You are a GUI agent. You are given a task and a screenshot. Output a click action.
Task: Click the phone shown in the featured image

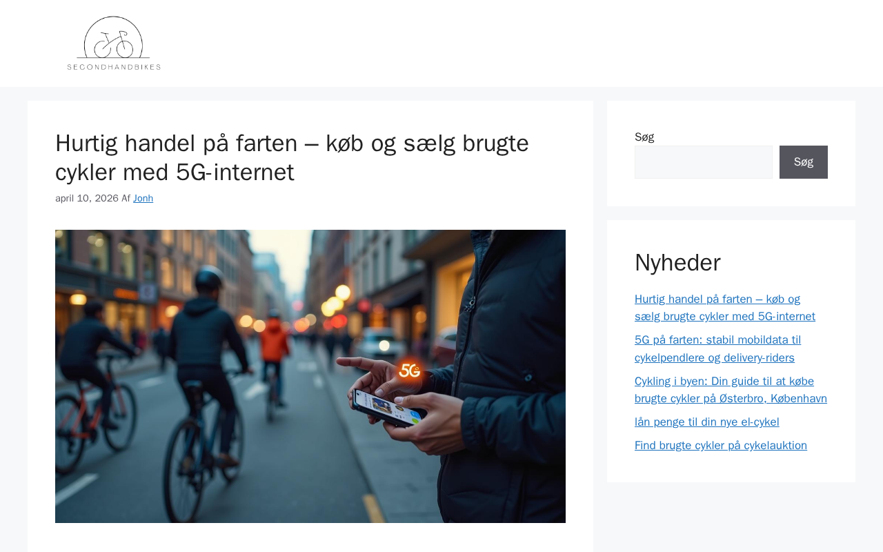(389, 408)
